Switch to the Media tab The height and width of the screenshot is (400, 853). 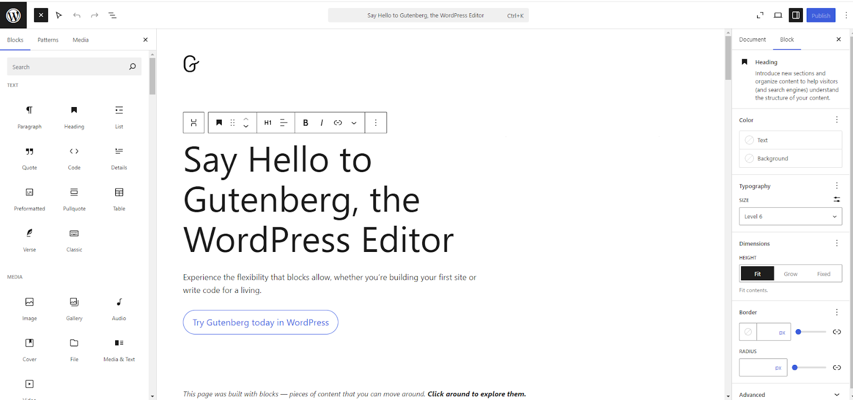pos(81,40)
